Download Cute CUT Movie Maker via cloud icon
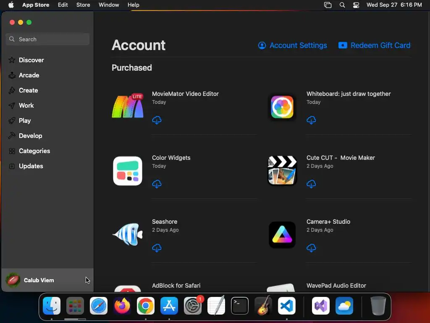The image size is (430, 323). click(311, 184)
